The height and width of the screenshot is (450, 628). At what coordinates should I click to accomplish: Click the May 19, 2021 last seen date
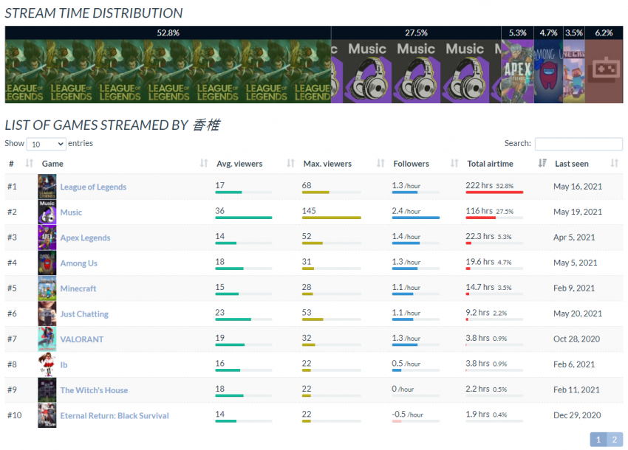point(578,212)
